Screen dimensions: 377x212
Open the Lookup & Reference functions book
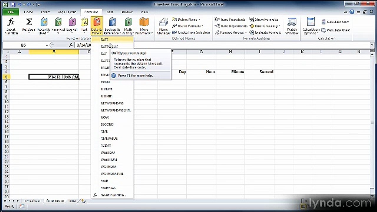[112, 26]
